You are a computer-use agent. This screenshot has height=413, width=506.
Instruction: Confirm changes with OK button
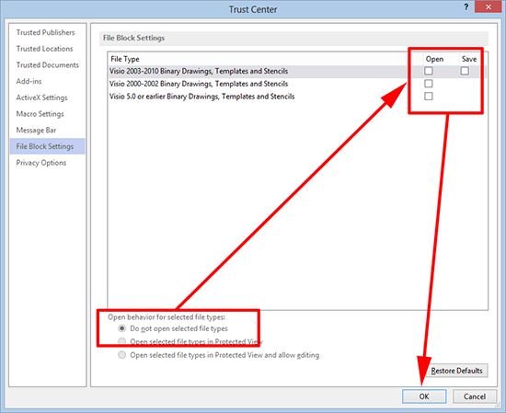tap(424, 396)
